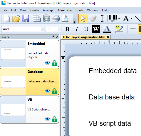Viewport: 141px width, 136px height.
Task: Select the 'VB script data' text object
Action: 110,123
